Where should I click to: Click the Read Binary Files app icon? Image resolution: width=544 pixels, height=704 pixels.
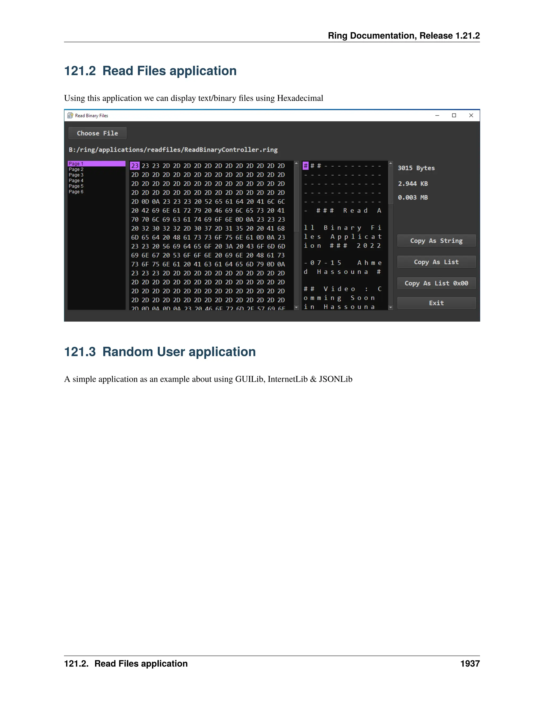(70, 115)
